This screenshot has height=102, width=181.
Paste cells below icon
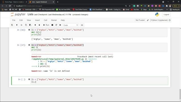click(30, 25)
